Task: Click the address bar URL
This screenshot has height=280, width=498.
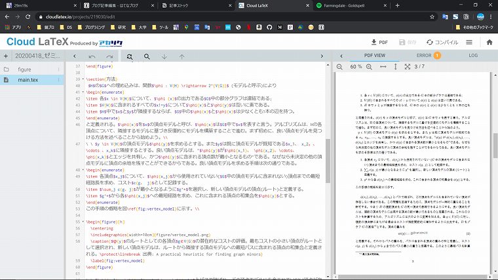Action: 81,16
